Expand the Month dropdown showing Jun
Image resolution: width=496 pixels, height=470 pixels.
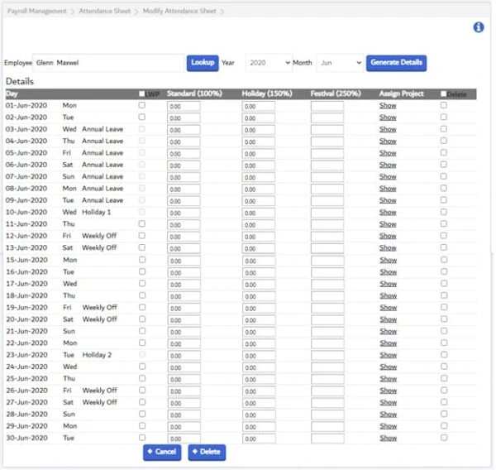coord(340,63)
